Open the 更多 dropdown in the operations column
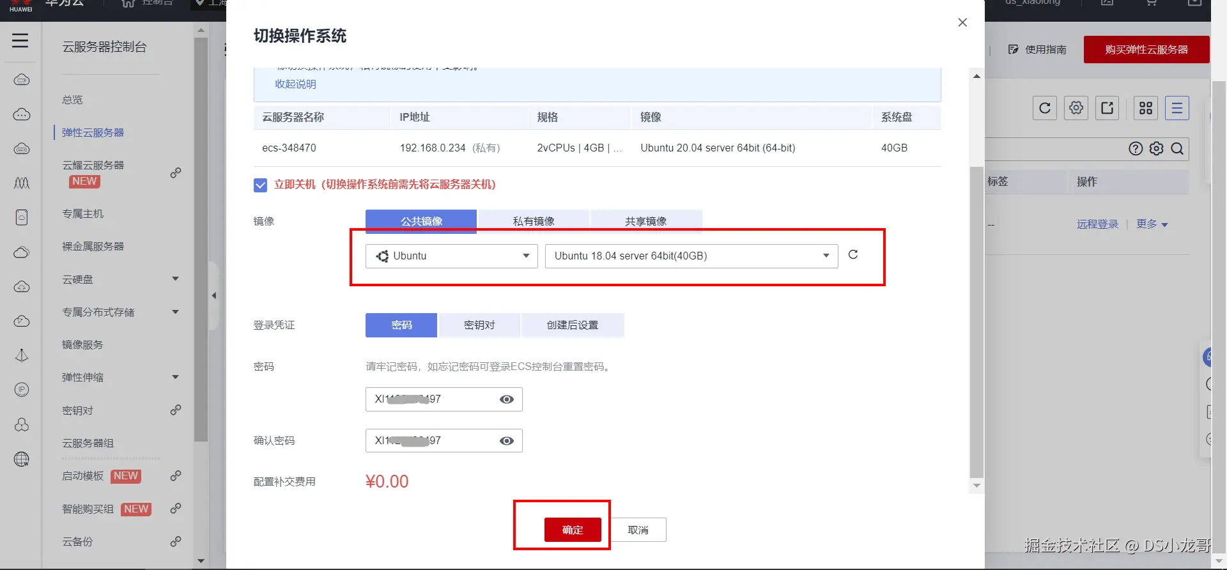The image size is (1227, 570). pyautogui.click(x=1152, y=224)
